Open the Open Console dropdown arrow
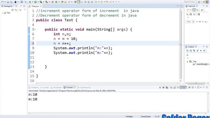 [x=201, y=88]
